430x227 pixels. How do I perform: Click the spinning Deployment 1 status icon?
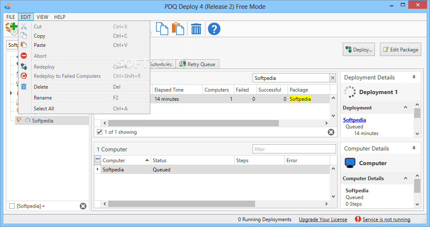pos(350,92)
